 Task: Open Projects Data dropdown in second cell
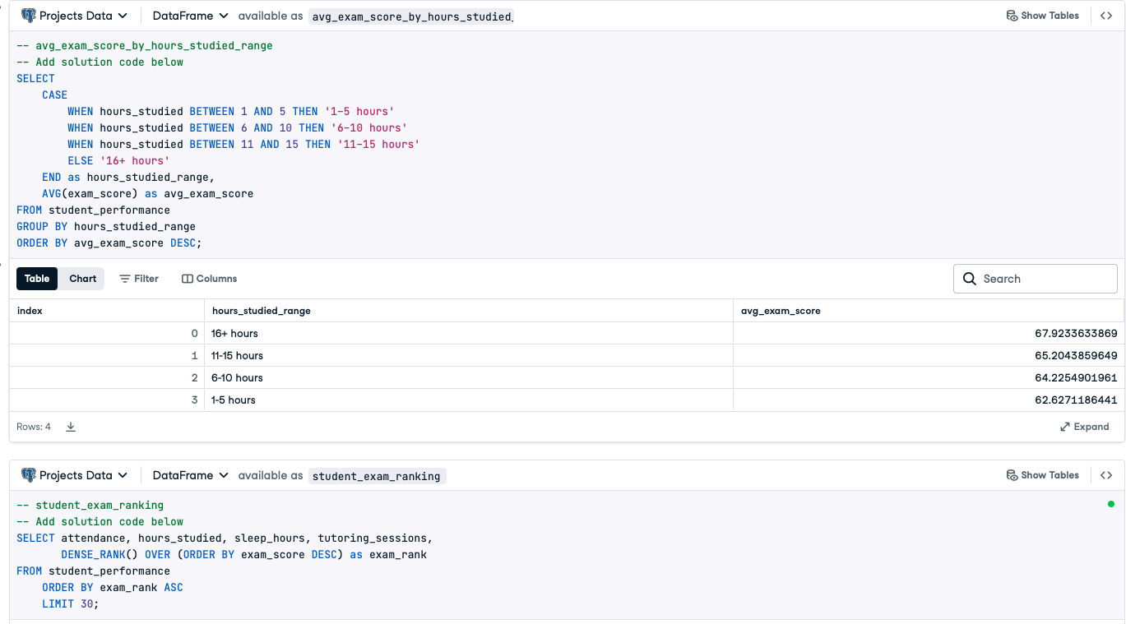pos(75,475)
